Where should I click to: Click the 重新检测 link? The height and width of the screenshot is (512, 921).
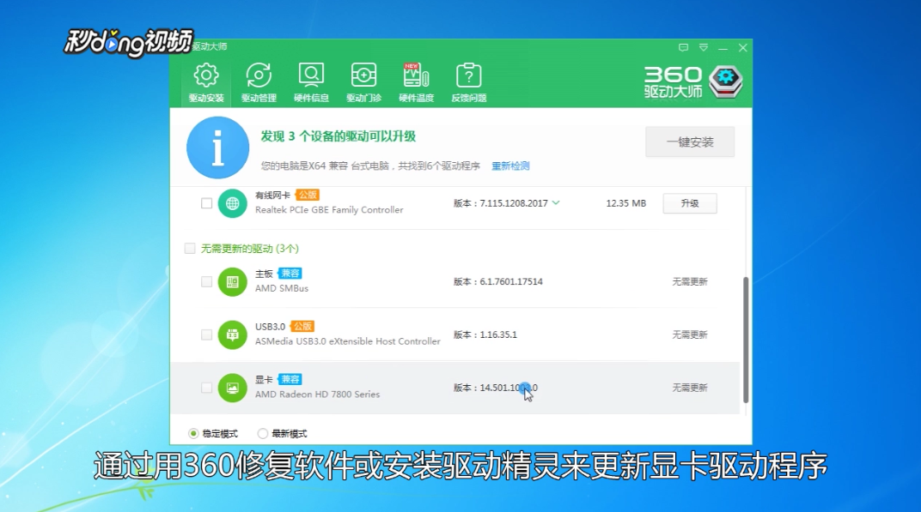(x=510, y=166)
